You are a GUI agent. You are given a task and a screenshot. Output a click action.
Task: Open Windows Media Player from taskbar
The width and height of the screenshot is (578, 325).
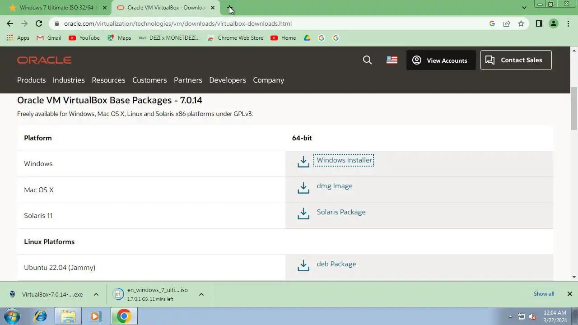pos(95,316)
